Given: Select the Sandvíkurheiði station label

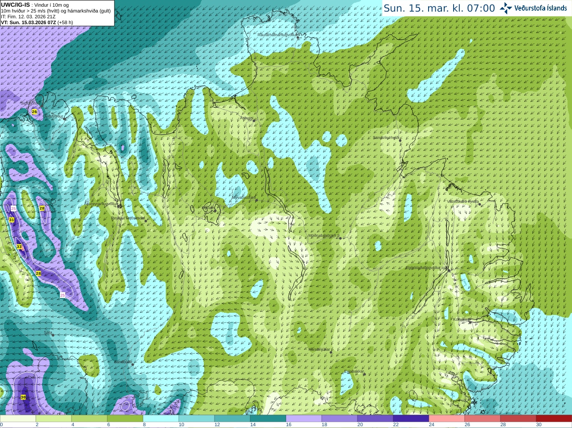Looking at the screenshot, I should 386,138.
